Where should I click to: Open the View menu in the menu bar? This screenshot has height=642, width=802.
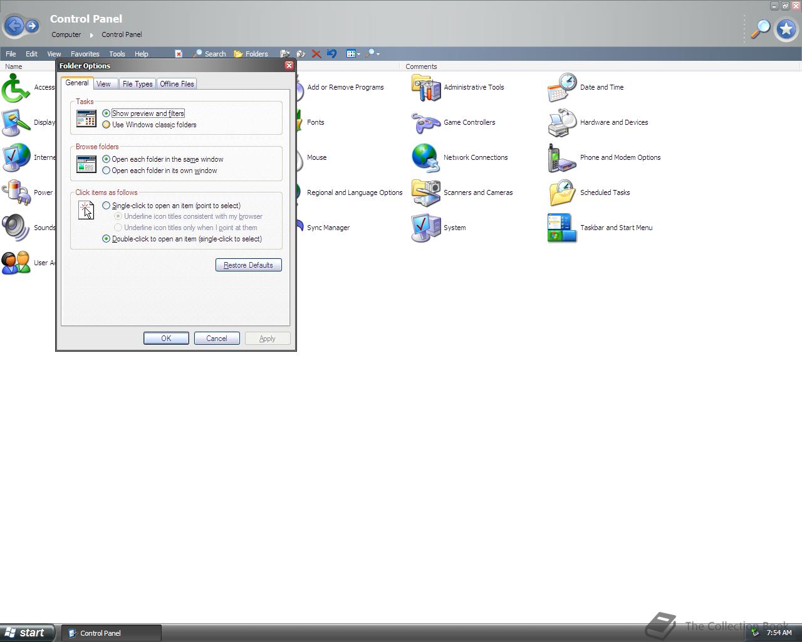[54, 54]
